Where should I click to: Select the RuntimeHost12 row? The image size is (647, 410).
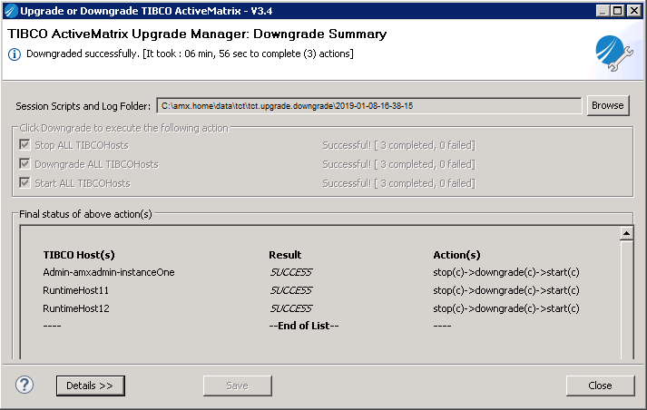pos(76,308)
